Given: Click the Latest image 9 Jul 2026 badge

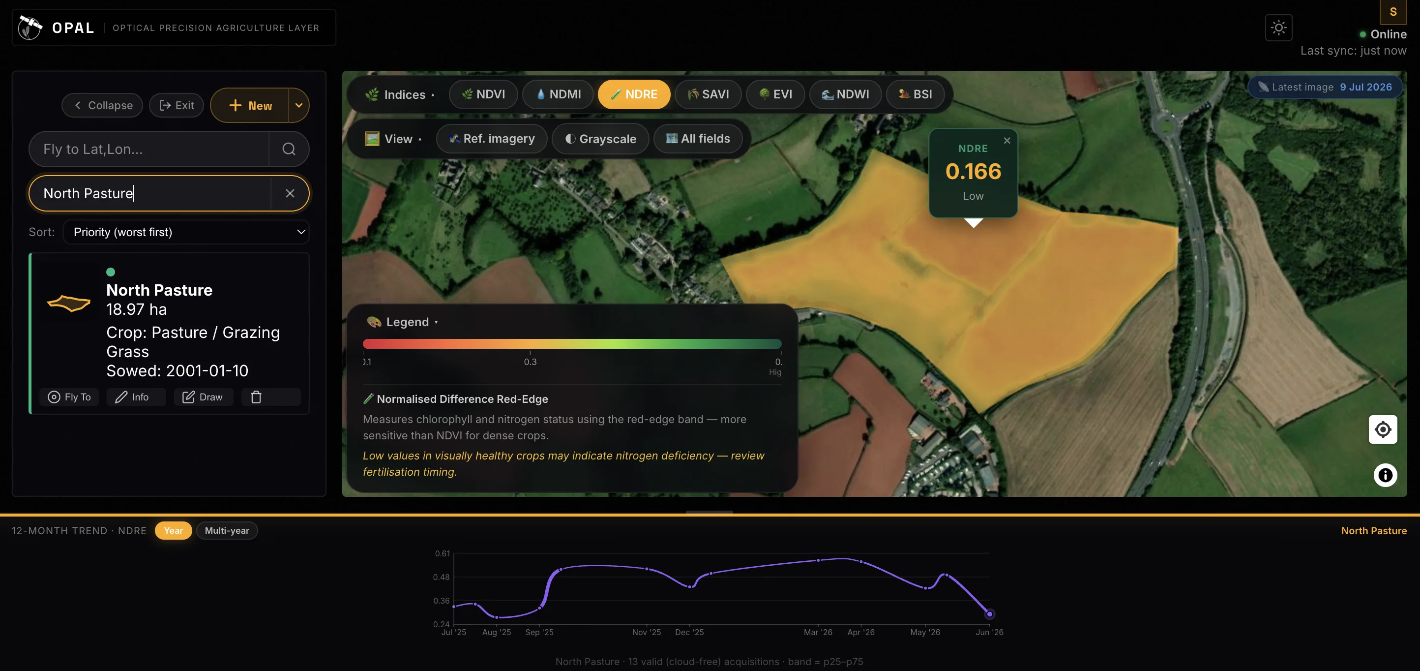Looking at the screenshot, I should pos(1326,87).
